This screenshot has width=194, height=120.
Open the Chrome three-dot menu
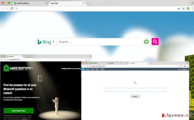192,9
